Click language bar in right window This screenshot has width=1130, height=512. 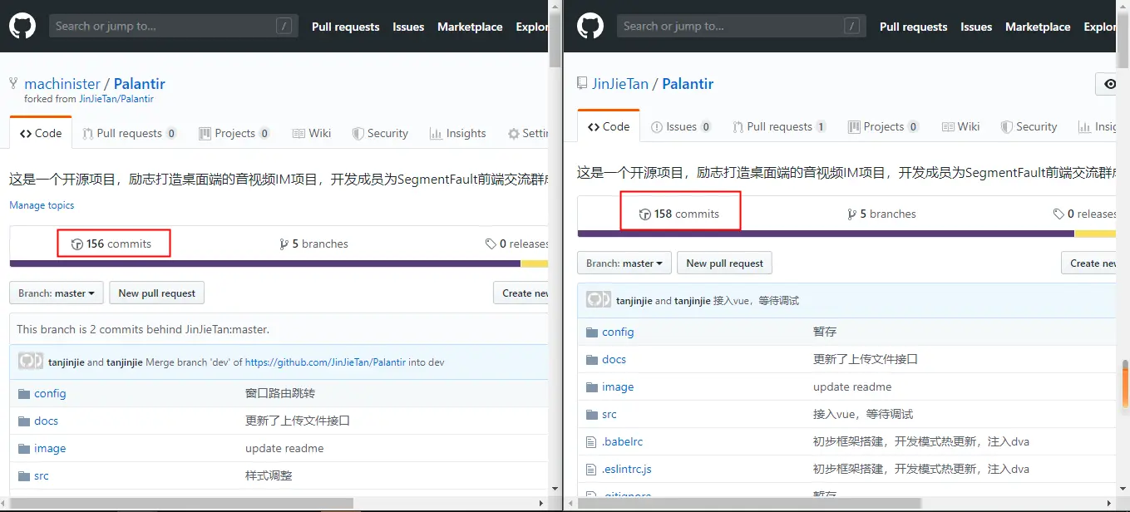(x=846, y=234)
